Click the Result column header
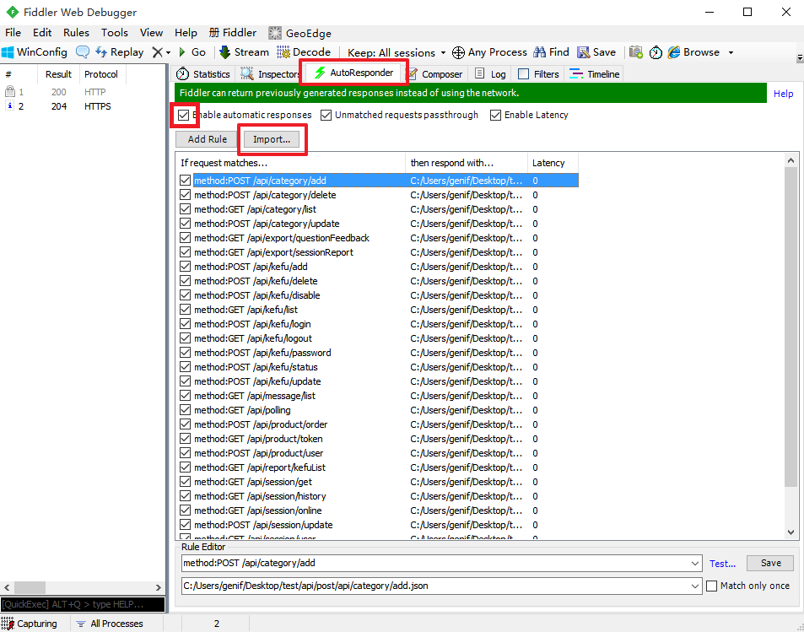This screenshot has height=632, width=804. (x=58, y=74)
